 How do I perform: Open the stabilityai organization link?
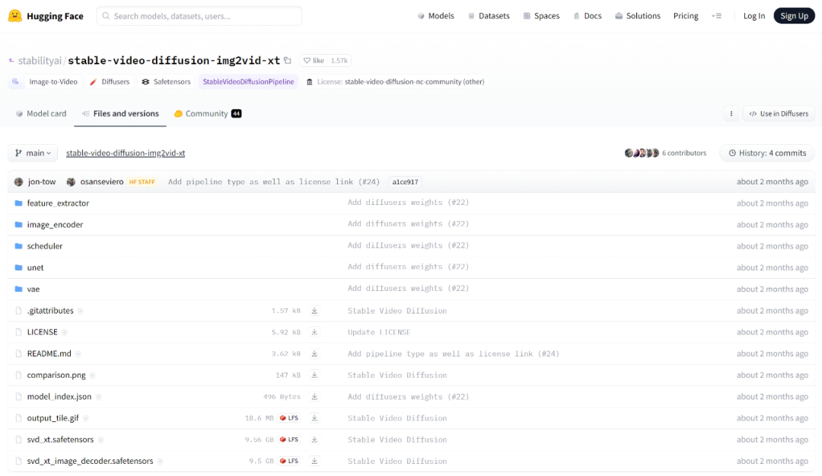tap(40, 61)
